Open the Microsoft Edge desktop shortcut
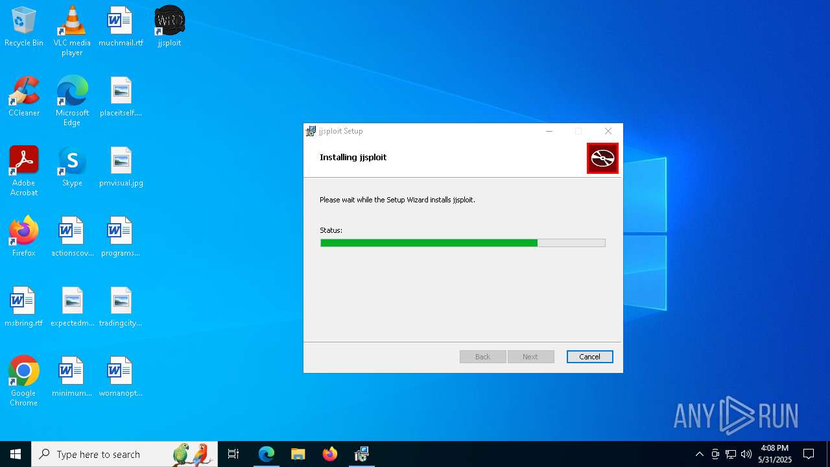 (x=72, y=101)
